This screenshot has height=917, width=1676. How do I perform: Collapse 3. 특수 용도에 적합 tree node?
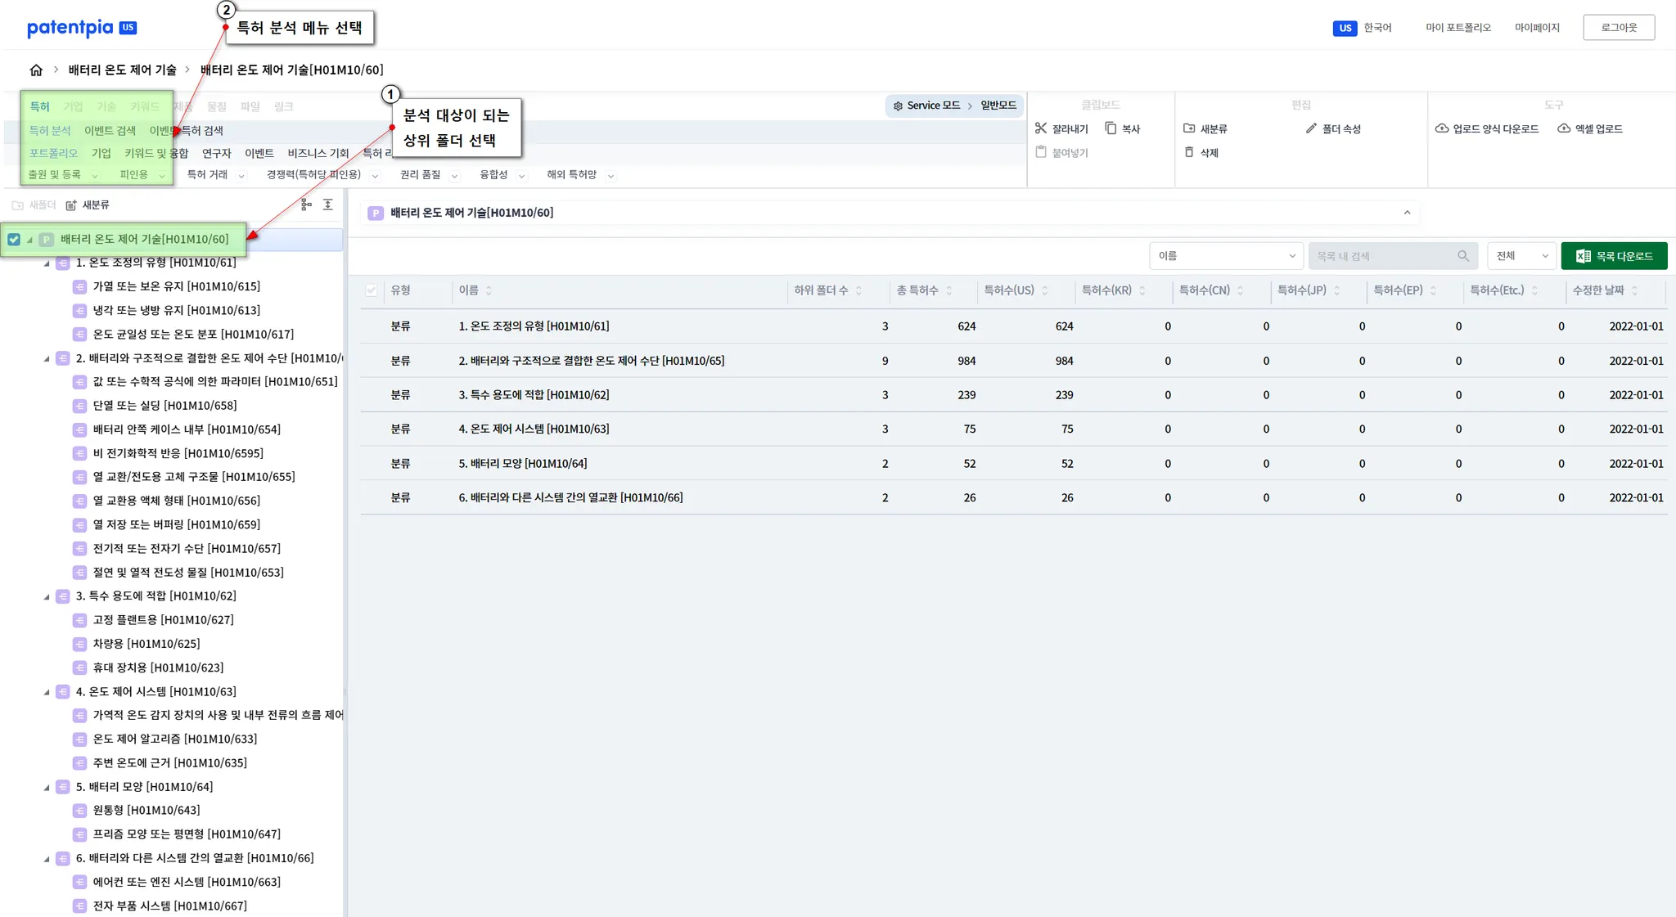(x=47, y=597)
